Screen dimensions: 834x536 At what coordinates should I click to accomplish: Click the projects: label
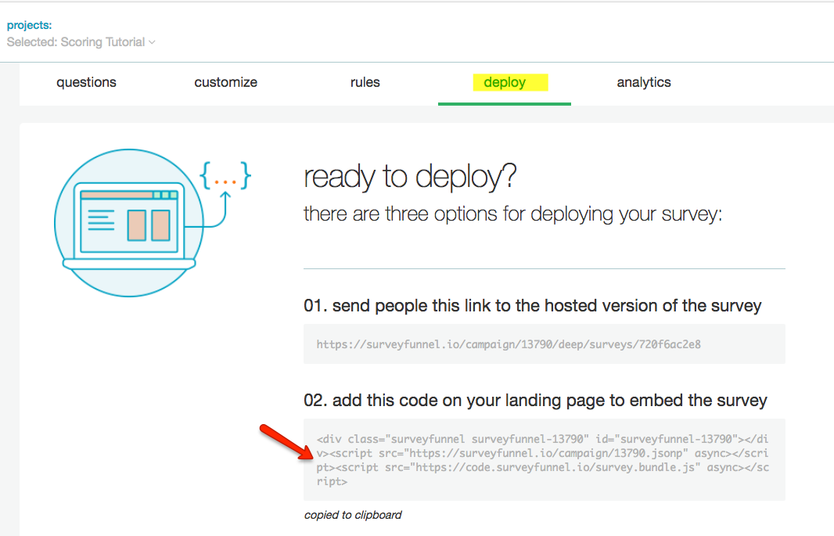[29, 25]
